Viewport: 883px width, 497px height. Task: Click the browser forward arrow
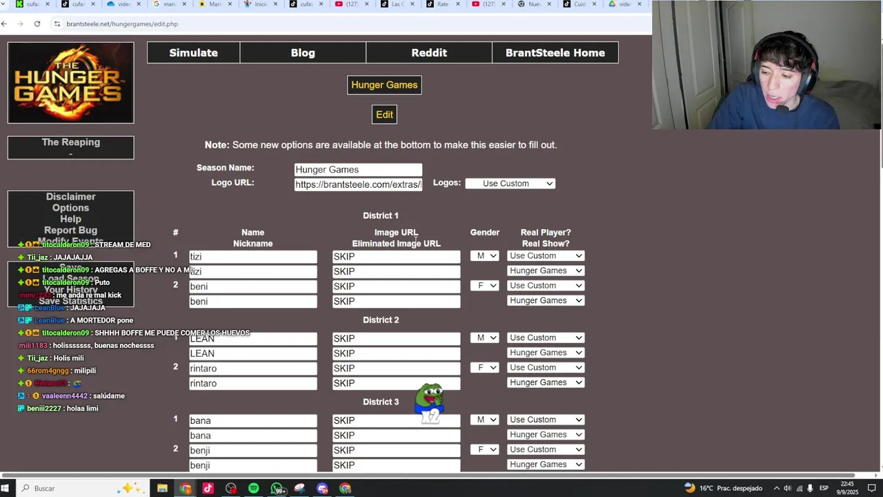point(20,23)
